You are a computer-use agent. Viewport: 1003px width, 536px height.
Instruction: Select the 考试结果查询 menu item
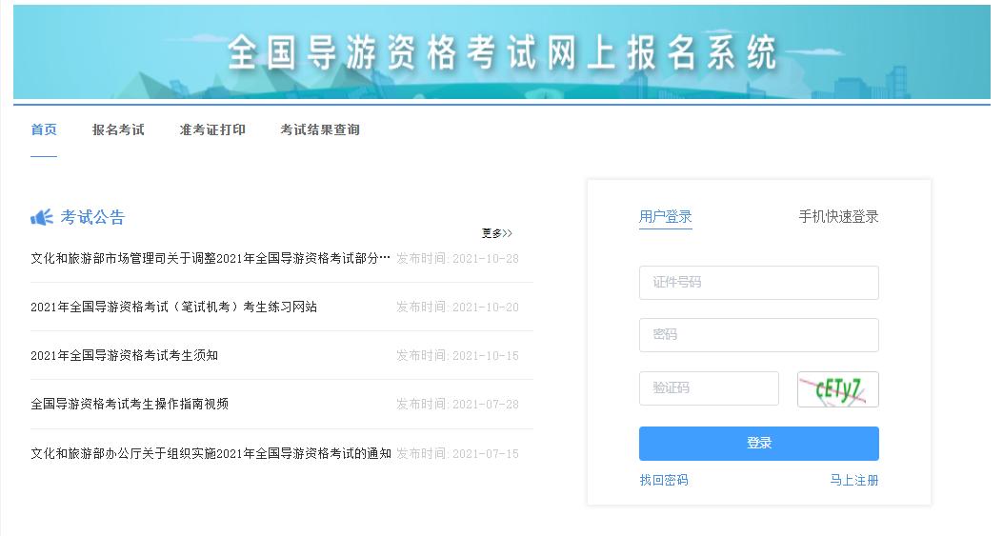[320, 129]
